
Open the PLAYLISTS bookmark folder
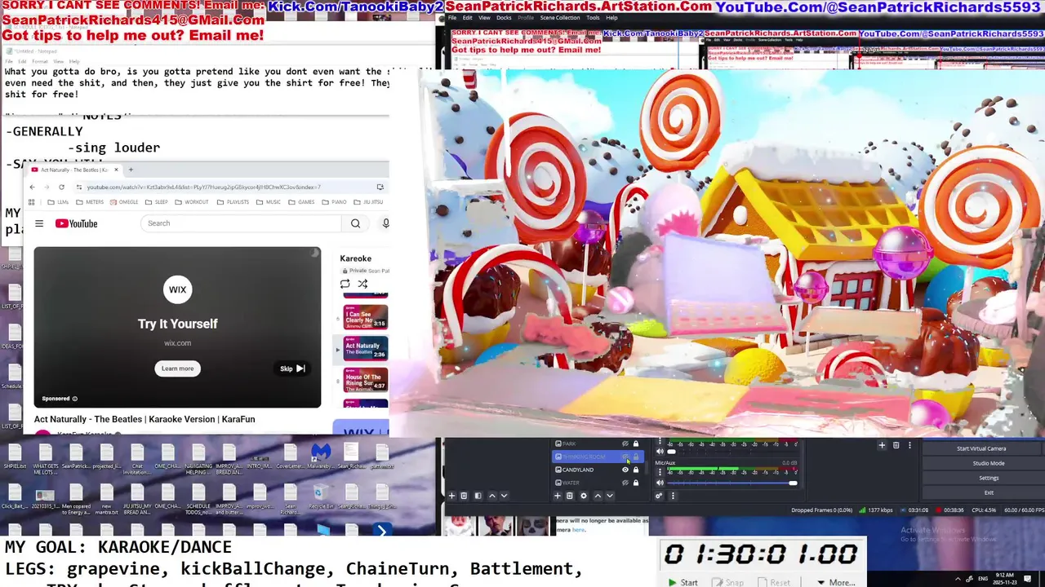[232, 202]
